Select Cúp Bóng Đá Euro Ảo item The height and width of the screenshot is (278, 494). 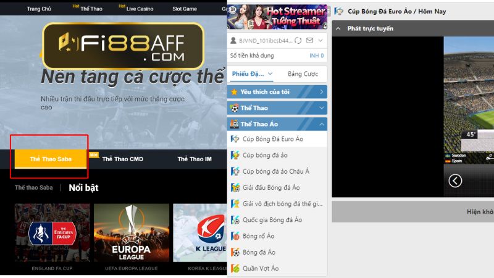pos(277,139)
